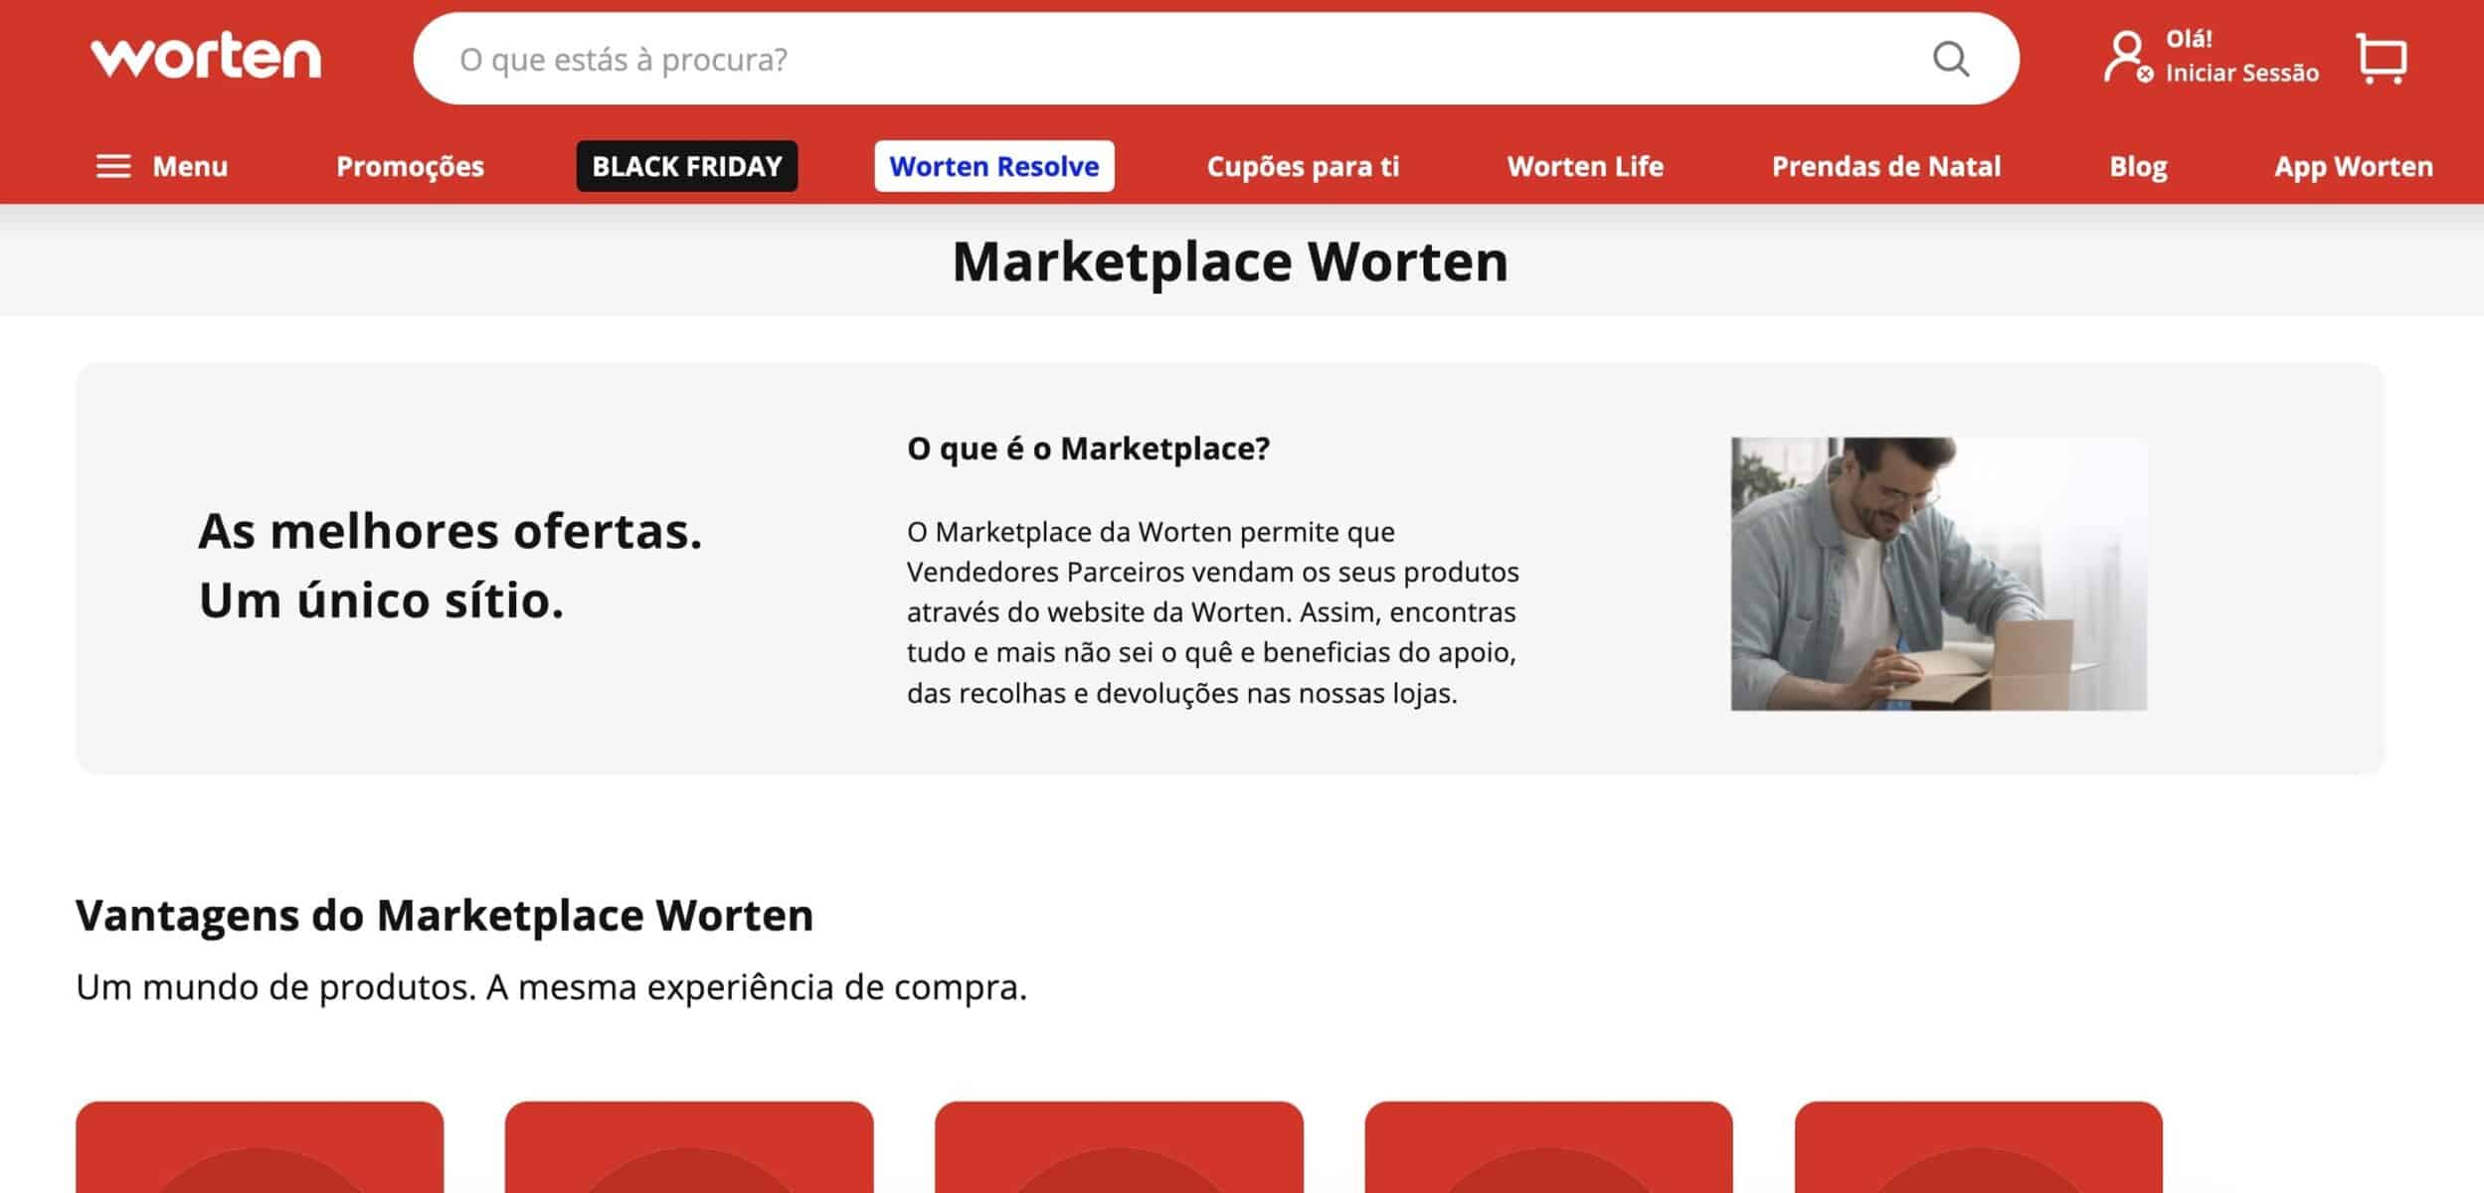Open the Blog link

pyautogui.click(x=2138, y=166)
